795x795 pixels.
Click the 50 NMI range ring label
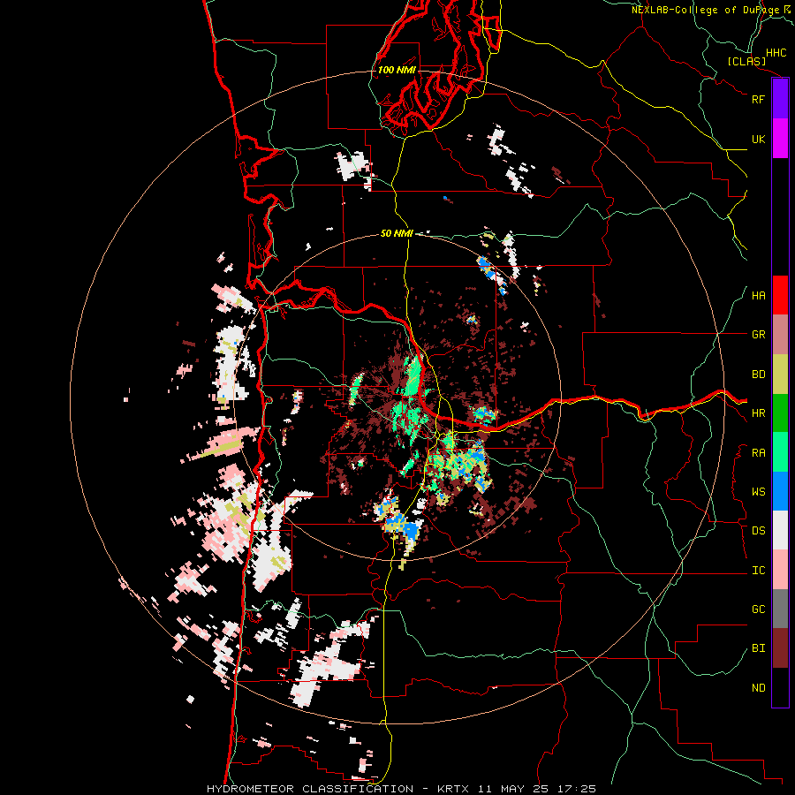coord(397,233)
